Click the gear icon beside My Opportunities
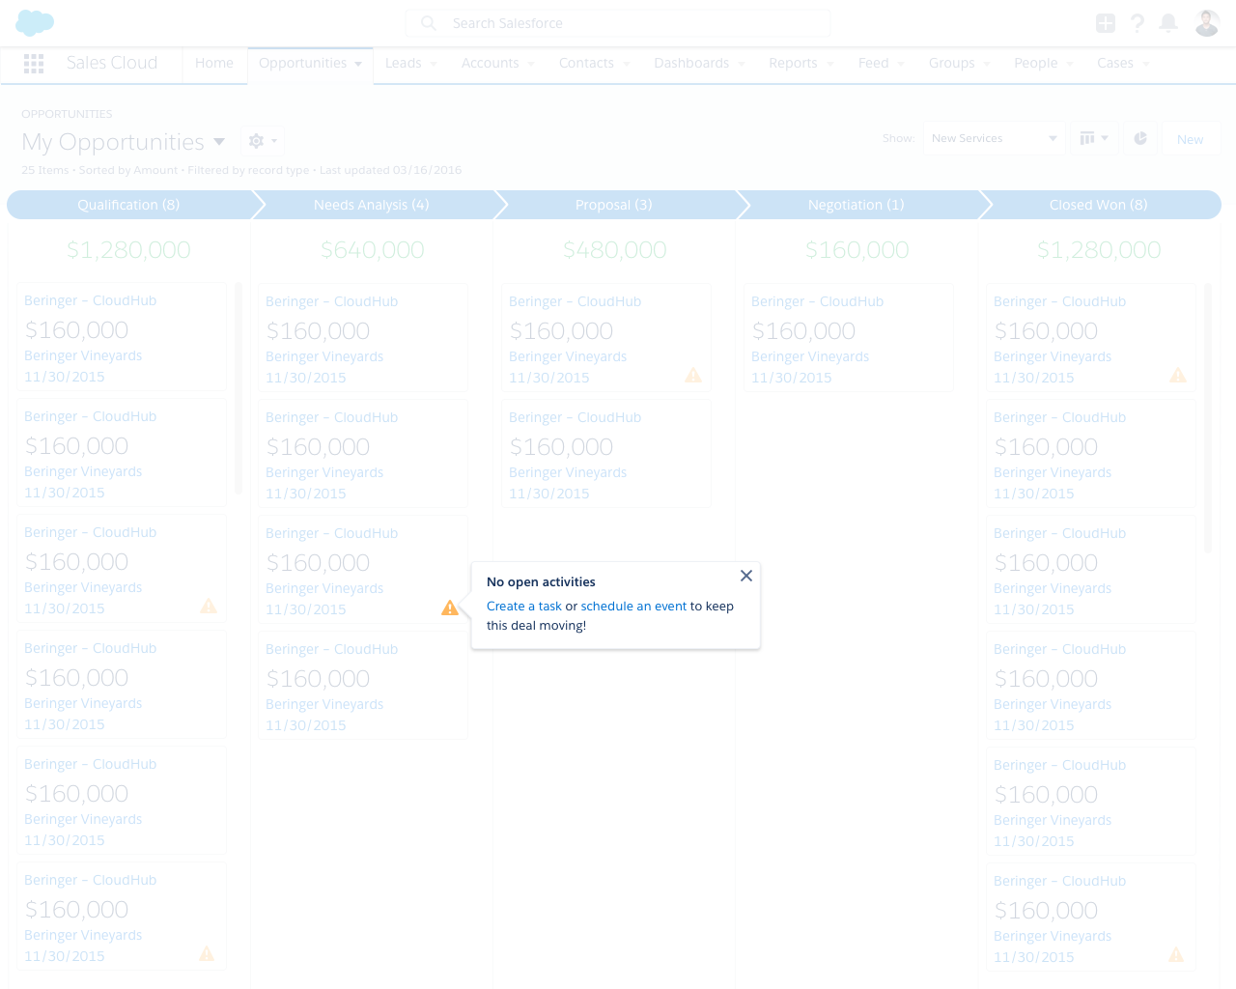Screen dimensions: 1236x989 (254, 140)
